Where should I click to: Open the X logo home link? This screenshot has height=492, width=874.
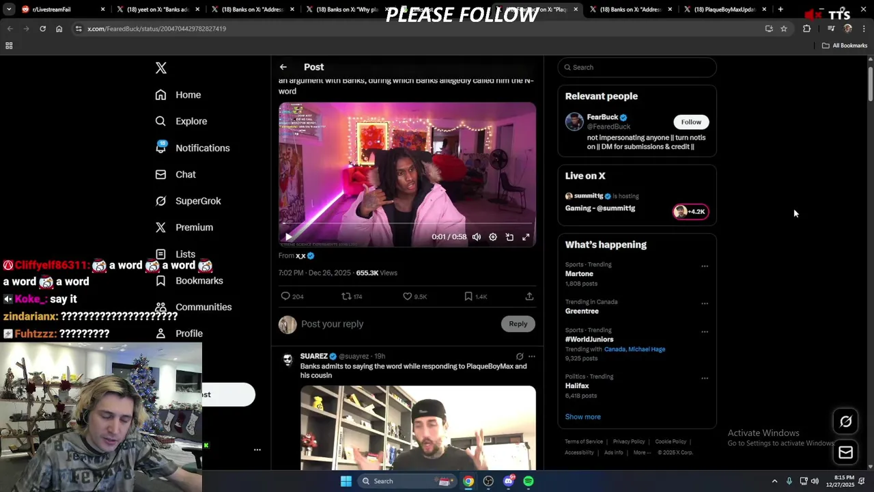[161, 68]
